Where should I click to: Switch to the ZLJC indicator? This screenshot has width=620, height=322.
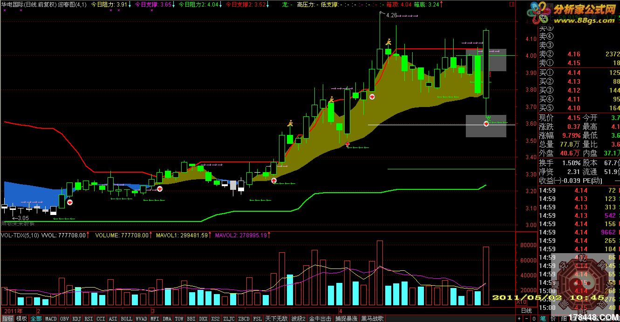point(229,319)
